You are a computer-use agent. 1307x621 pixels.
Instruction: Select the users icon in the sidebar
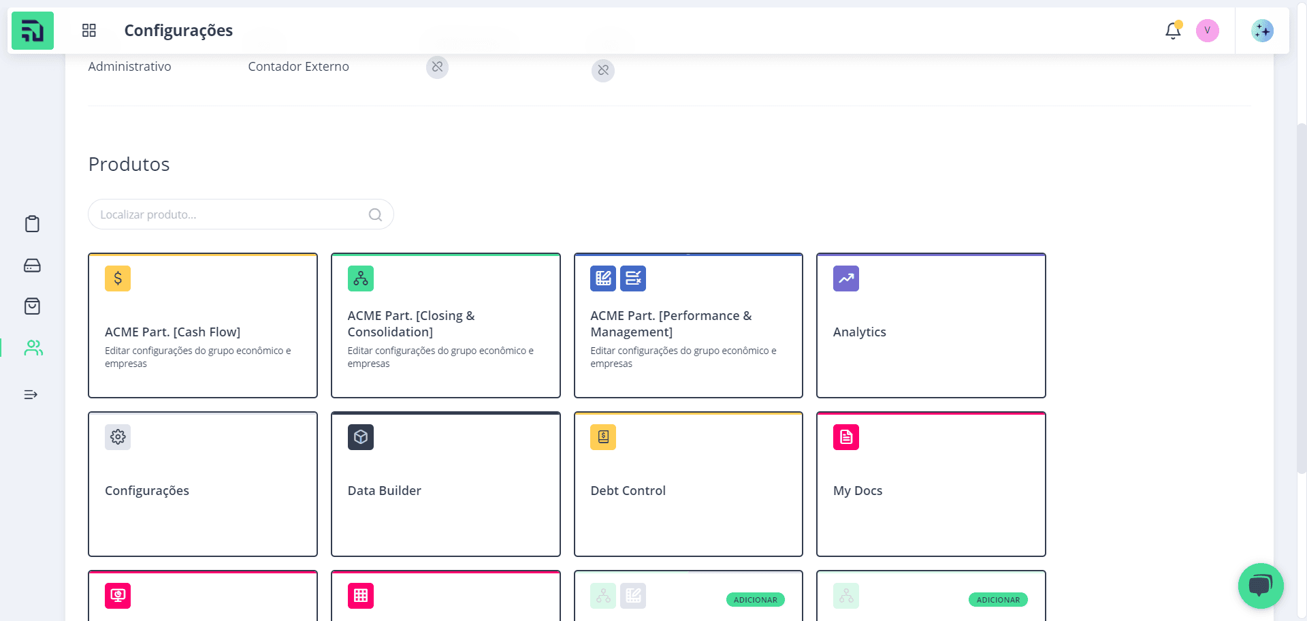pos(33,348)
